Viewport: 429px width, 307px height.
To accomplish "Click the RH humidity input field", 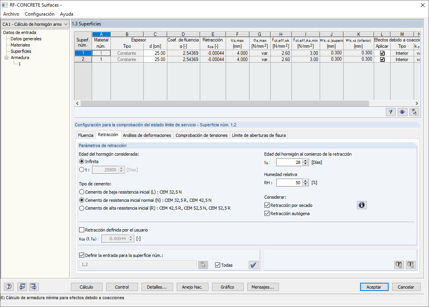I will pos(289,183).
